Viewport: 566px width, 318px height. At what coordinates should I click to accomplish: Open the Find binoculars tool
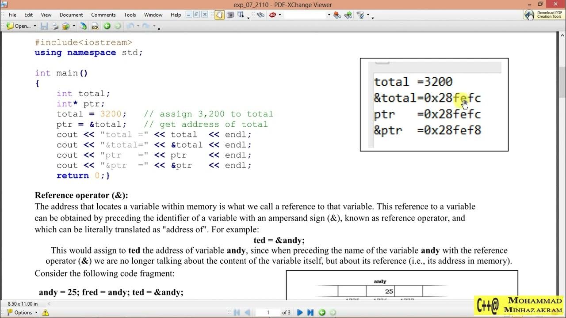pyautogui.click(x=260, y=15)
